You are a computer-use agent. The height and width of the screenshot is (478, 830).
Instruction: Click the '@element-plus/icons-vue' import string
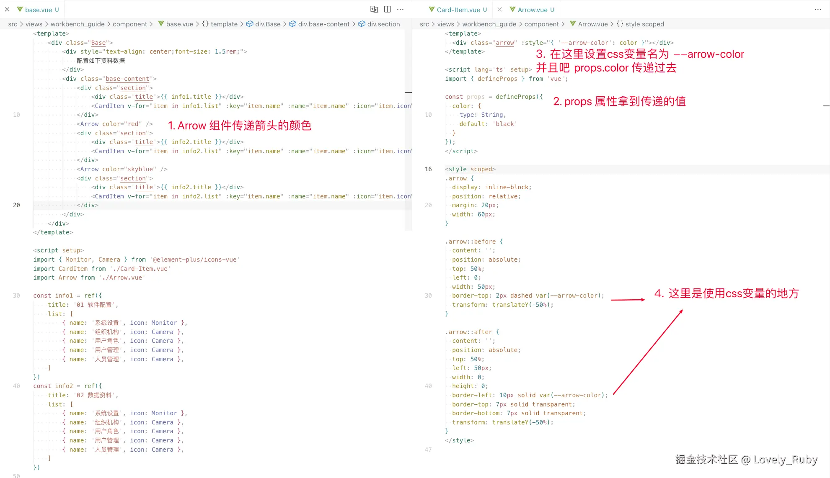coord(195,260)
